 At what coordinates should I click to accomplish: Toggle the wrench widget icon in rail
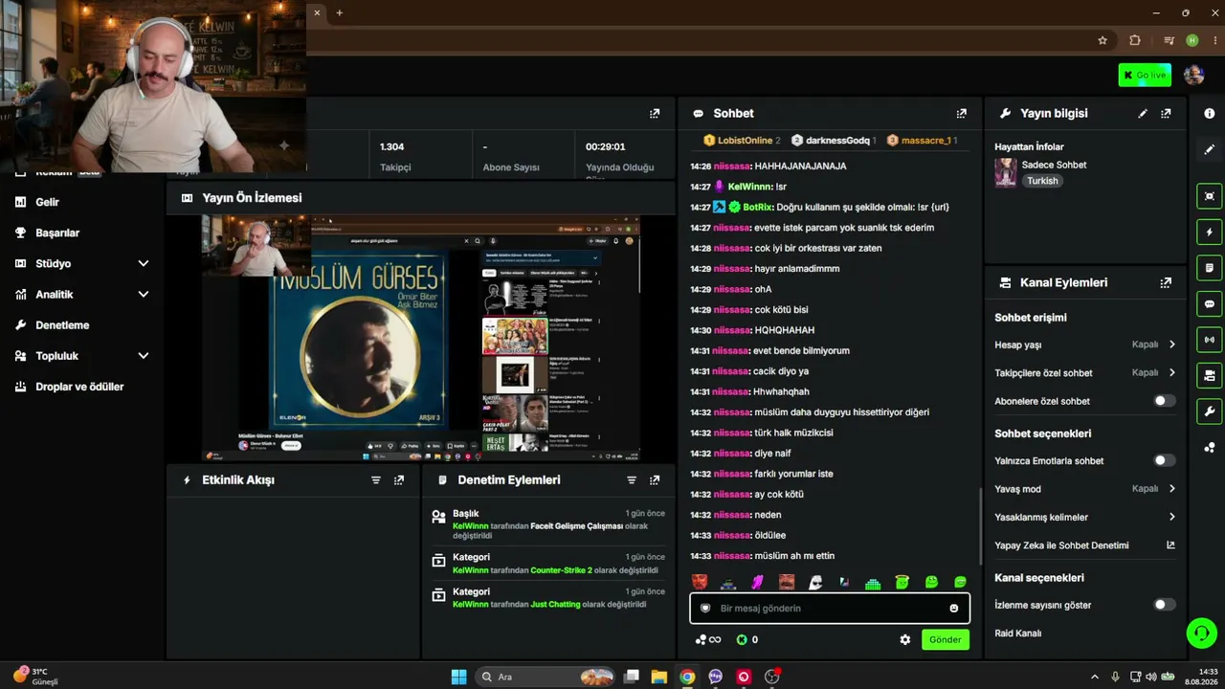(x=1210, y=411)
